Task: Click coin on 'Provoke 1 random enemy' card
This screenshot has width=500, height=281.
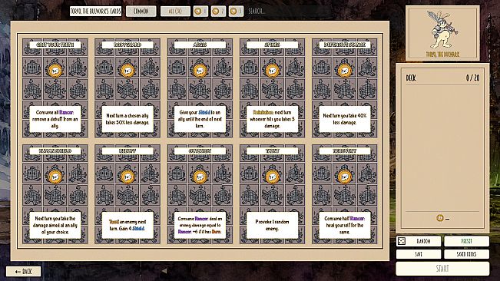Action: [272, 177]
